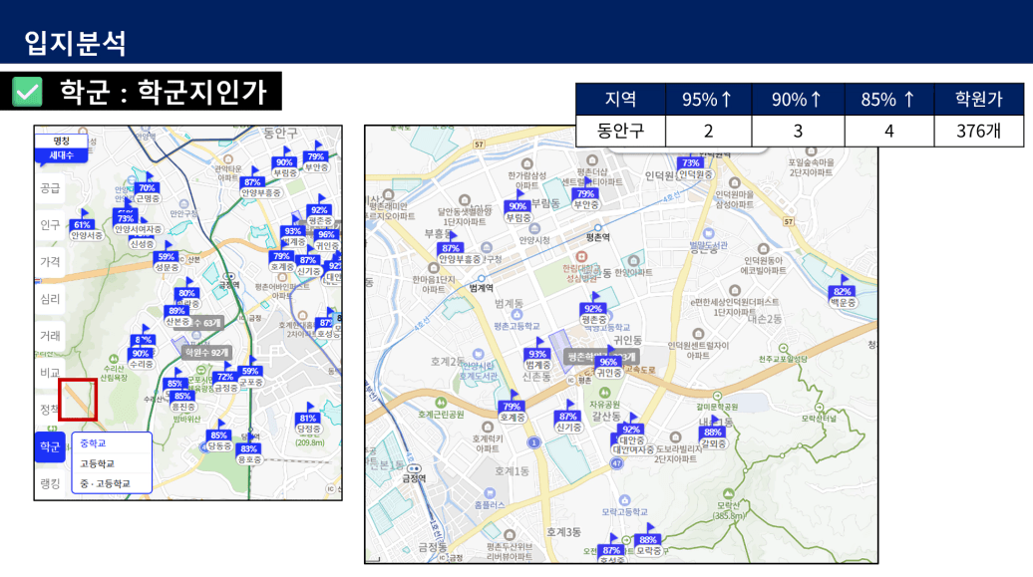1033x577 pixels.
Task: Click the 73% 인덕원중 marker in larger map
Action: tap(696, 168)
